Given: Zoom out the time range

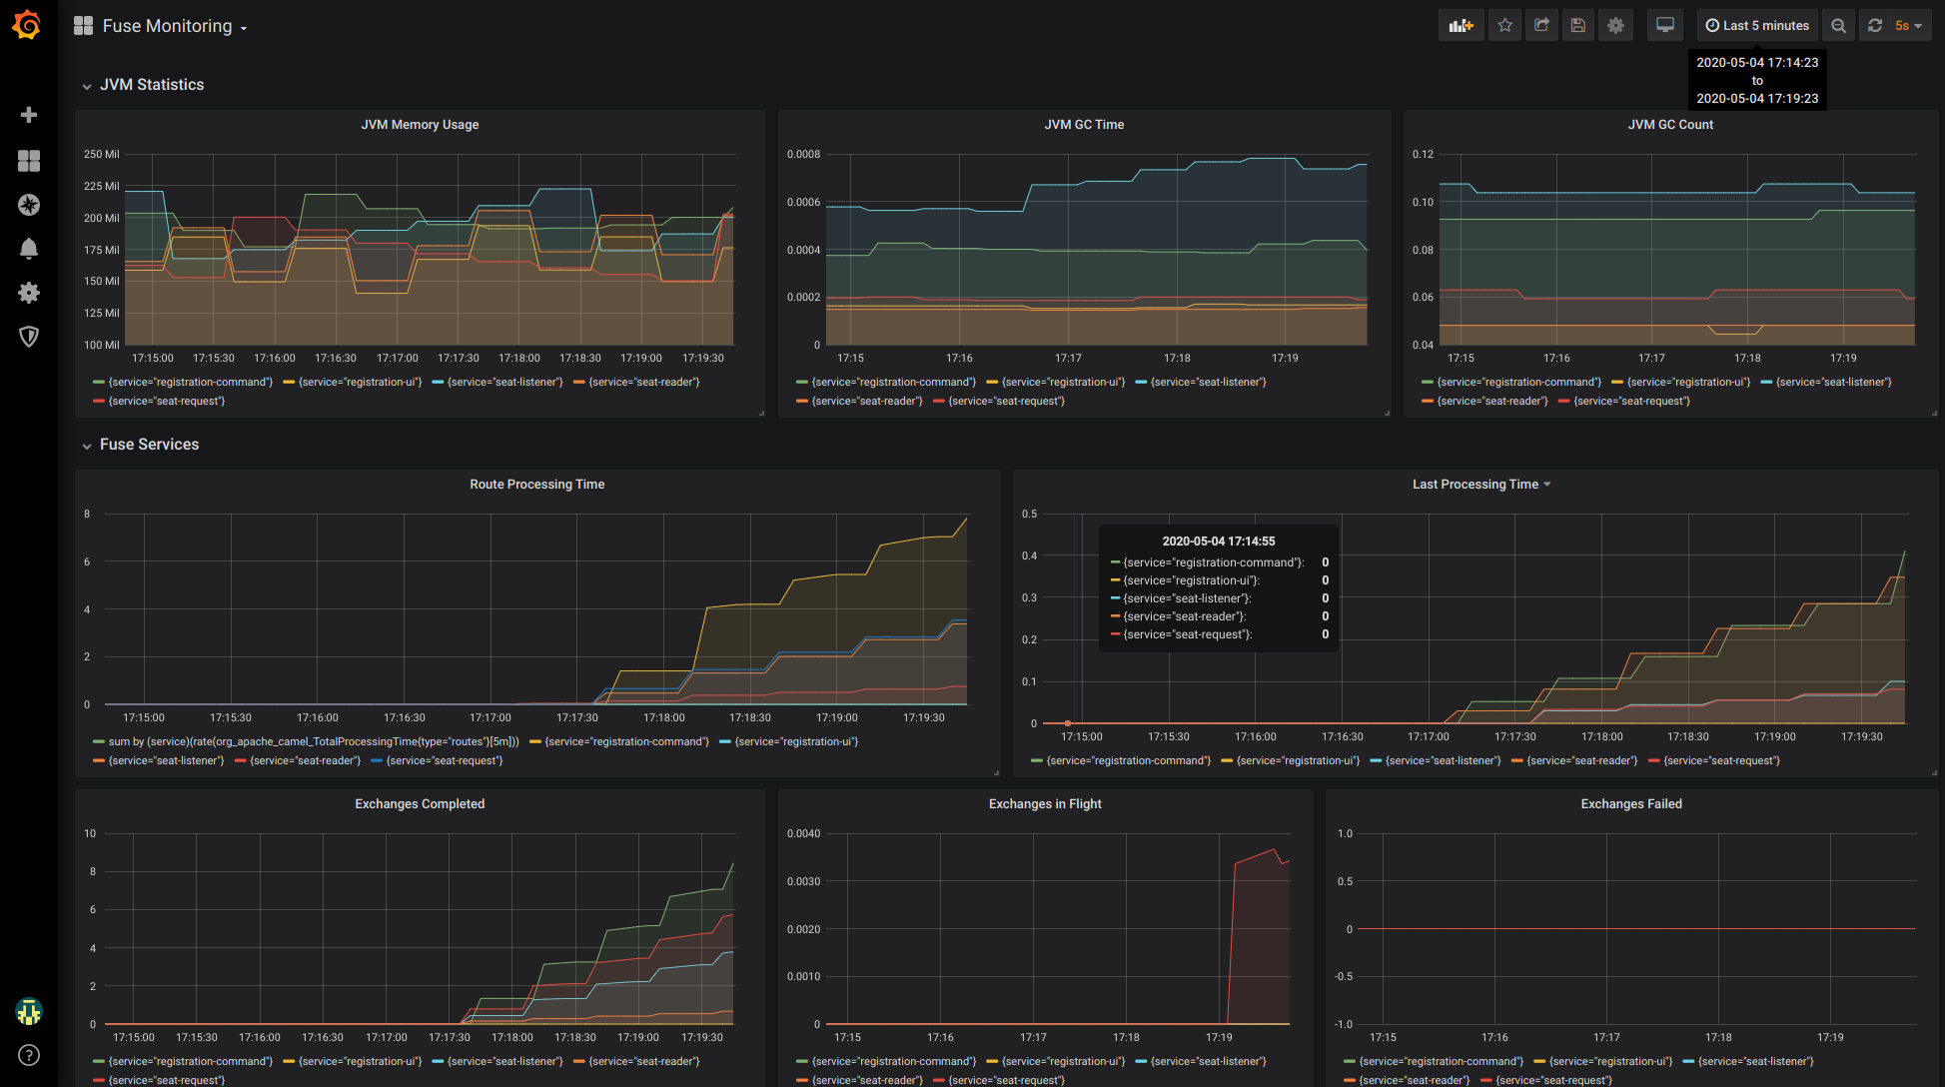Looking at the screenshot, I should click(x=1838, y=25).
